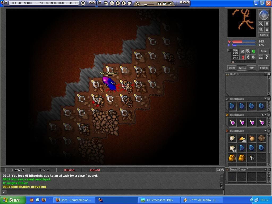Open the options list icon below Stop

(261, 57)
